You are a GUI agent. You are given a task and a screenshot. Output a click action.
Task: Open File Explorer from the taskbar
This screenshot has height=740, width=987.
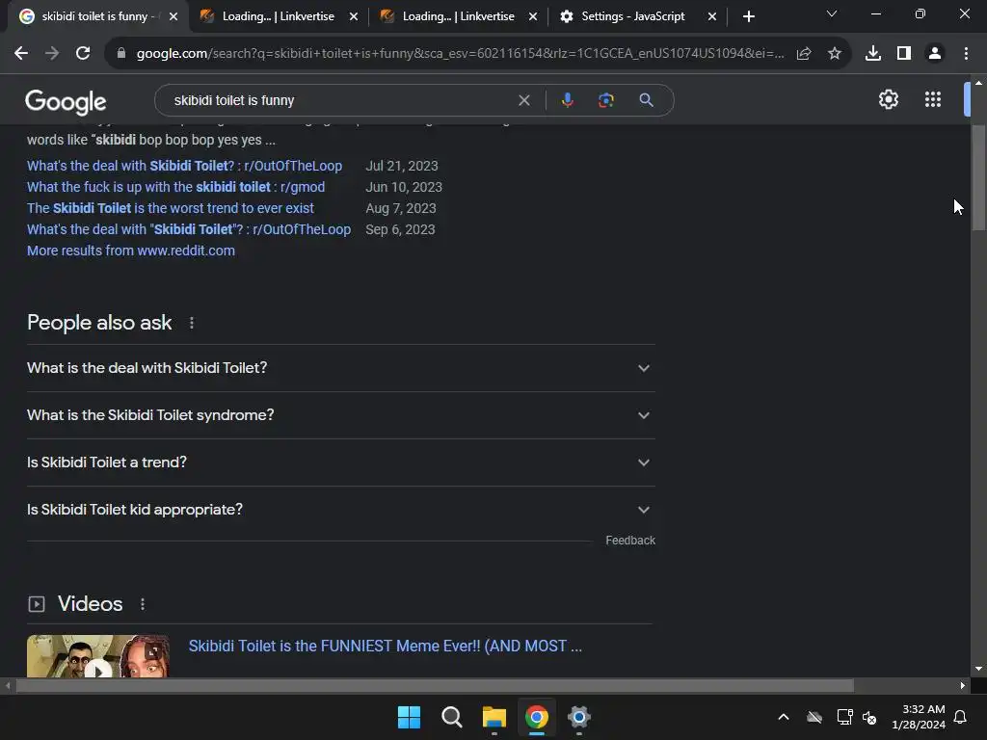point(494,717)
